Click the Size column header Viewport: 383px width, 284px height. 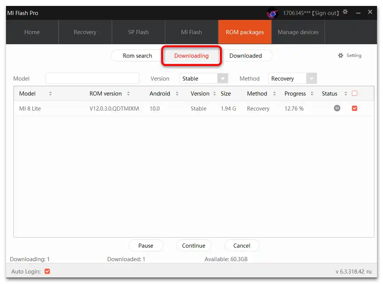pos(226,94)
